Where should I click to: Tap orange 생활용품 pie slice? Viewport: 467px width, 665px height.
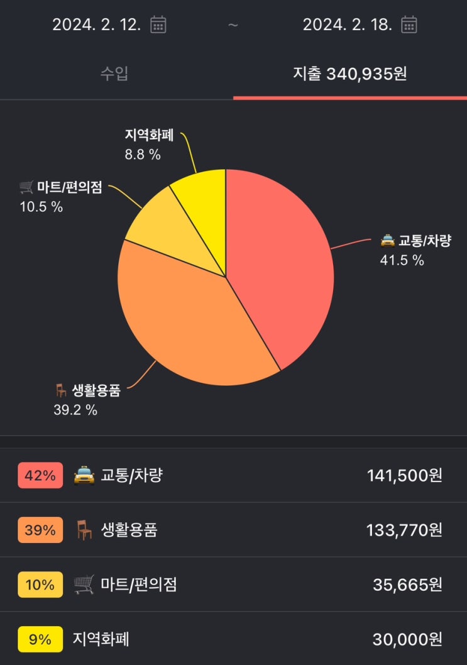[182, 321]
